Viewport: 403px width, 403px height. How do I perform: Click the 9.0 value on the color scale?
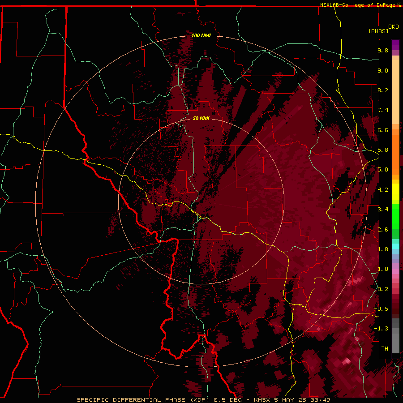(x=383, y=70)
